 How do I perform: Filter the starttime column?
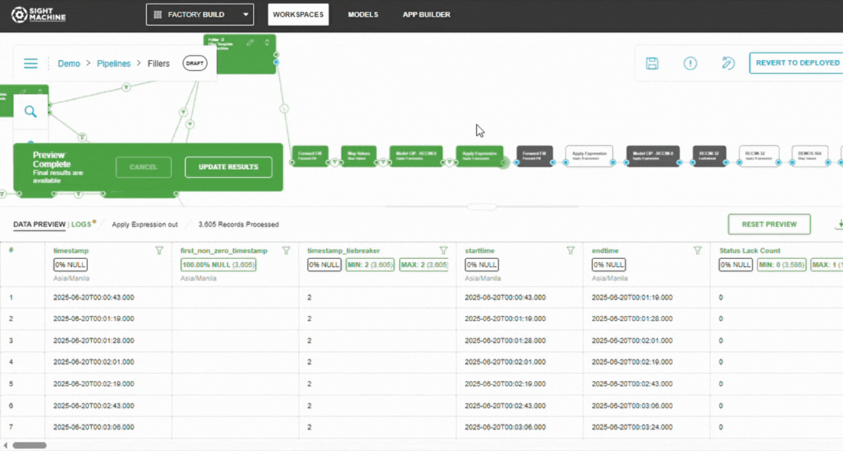point(570,251)
